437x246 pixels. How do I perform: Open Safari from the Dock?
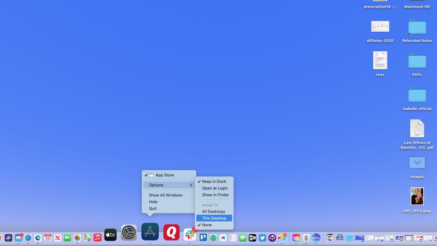[x=28, y=238]
